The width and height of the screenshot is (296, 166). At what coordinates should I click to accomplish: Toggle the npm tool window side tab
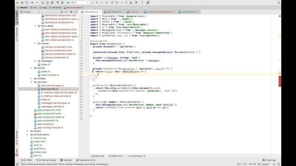tap(17, 152)
